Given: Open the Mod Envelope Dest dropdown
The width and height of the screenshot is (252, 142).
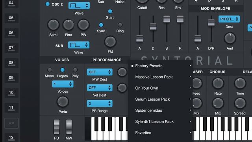Looking at the screenshot, I should pyautogui.click(x=229, y=19).
